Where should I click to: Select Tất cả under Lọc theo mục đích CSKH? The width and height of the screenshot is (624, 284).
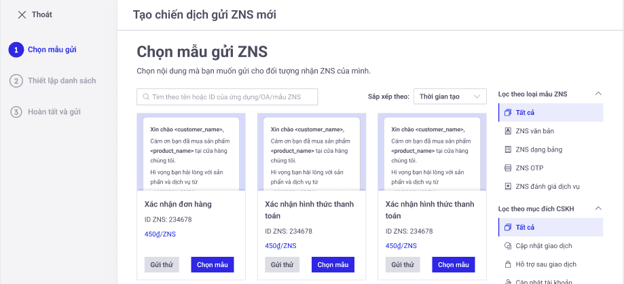[525, 227]
